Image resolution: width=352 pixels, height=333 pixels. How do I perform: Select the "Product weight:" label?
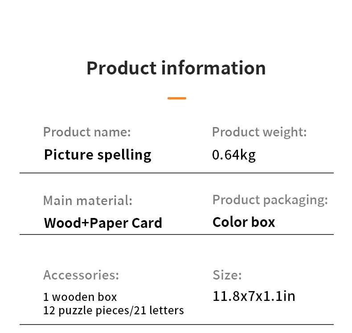259,132
